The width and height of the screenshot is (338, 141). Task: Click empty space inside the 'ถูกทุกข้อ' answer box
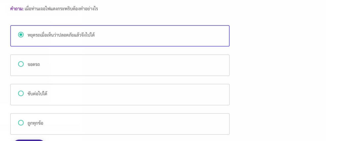(132, 124)
